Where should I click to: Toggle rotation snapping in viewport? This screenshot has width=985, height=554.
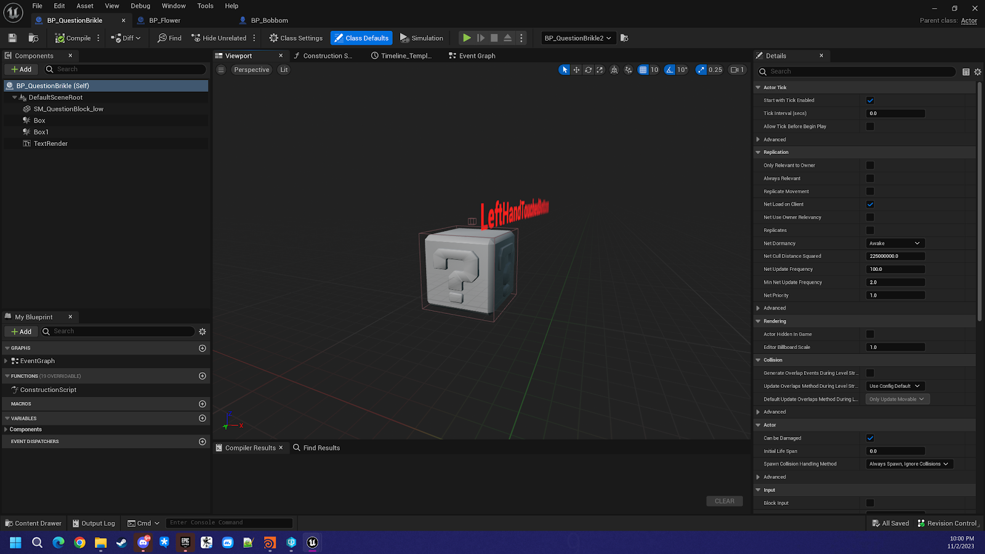click(x=670, y=70)
